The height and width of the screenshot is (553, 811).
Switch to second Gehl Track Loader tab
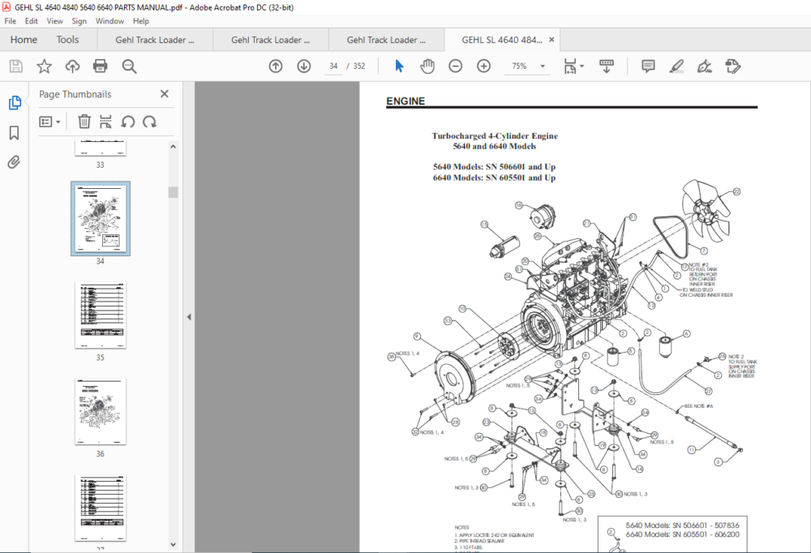point(271,40)
